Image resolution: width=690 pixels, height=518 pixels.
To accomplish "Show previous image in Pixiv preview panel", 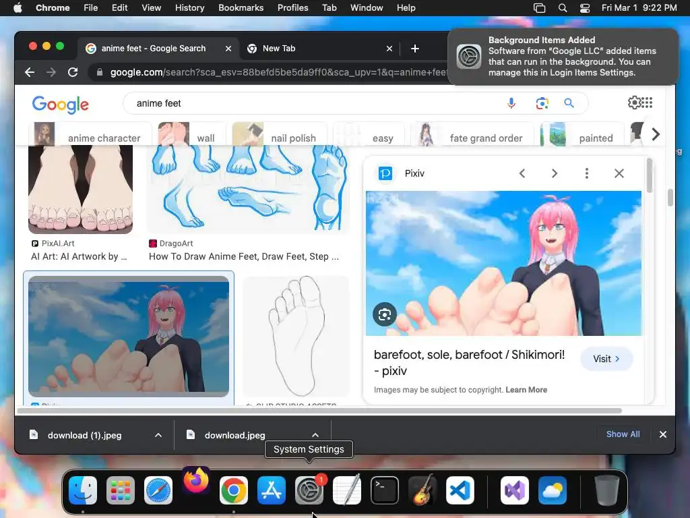I will coord(522,173).
